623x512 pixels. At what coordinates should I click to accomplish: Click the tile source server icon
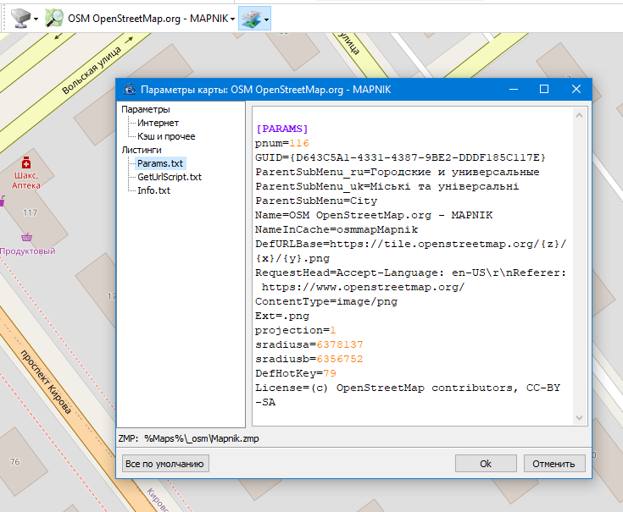pos(19,18)
